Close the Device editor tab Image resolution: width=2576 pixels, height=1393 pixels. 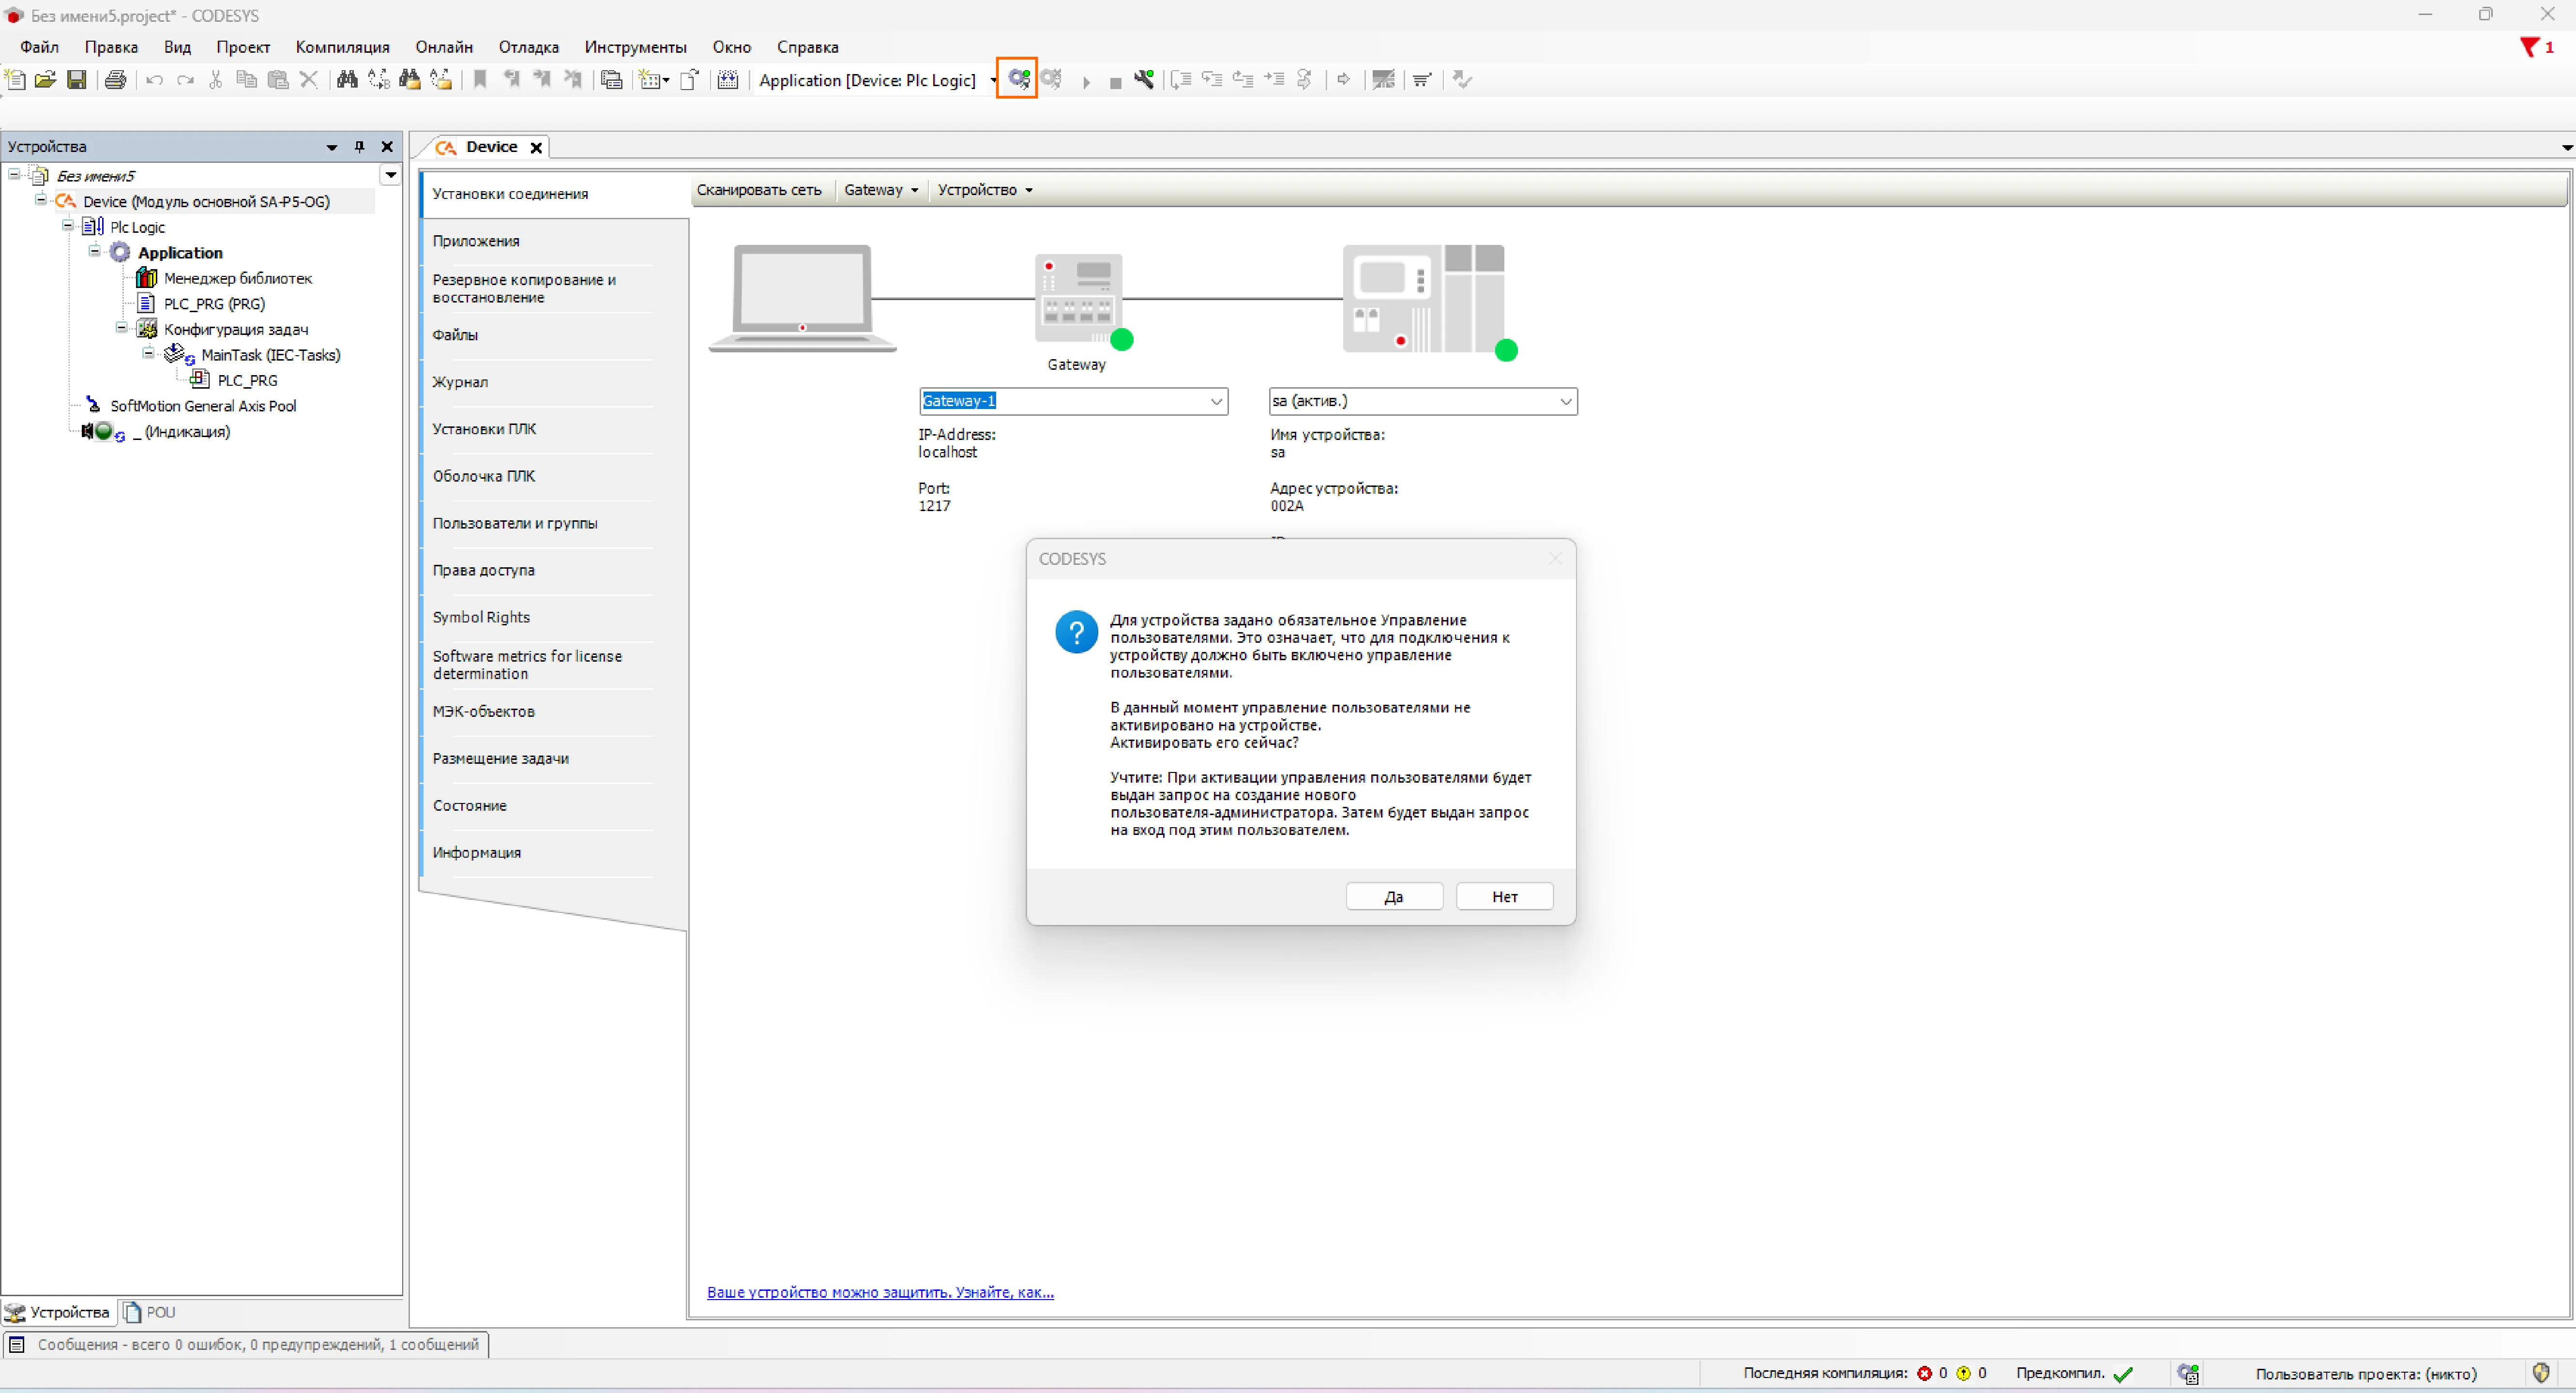point(536,148)
